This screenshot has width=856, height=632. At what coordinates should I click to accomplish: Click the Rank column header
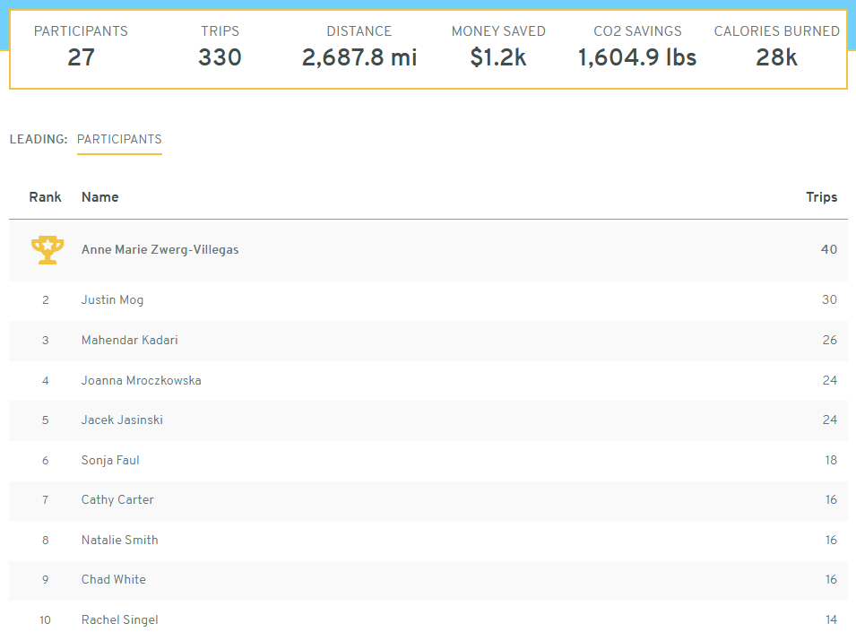click(x=45, y=197)
